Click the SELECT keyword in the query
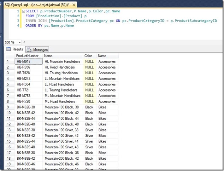Image resolution: width=224 pixels, height=171 pixels. (x=32, y=11)
